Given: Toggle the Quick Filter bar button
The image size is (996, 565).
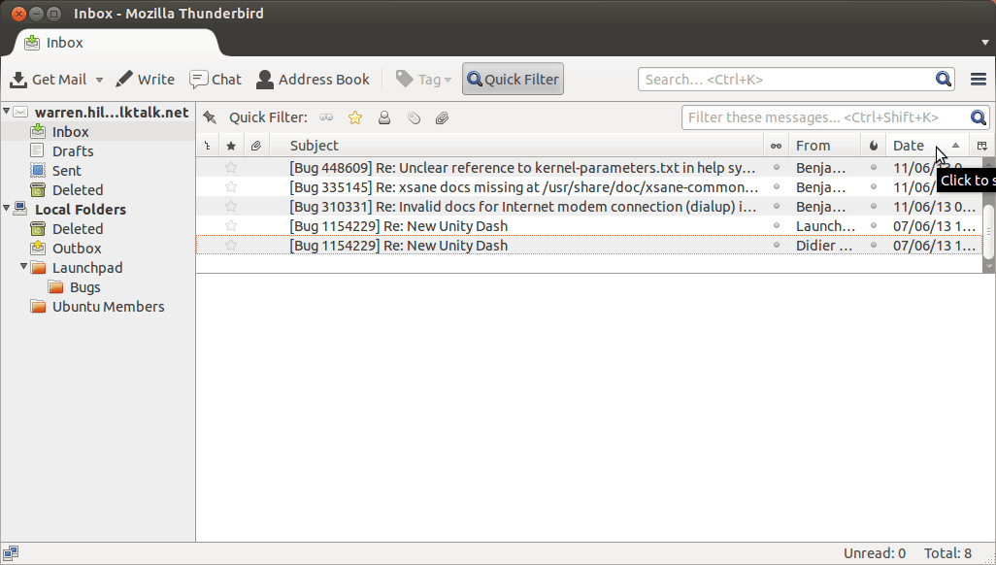Looking at the screenshot, I should tap(513, 80).
